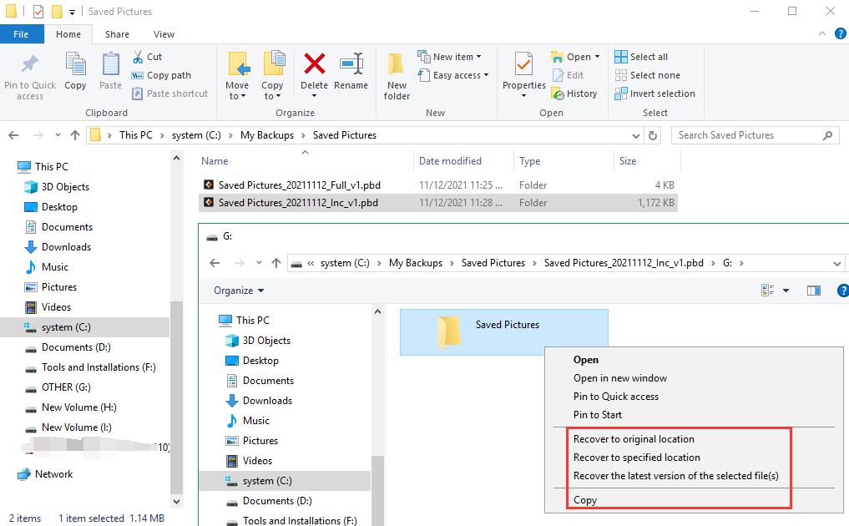The width and height of the screenshot is (849, 526).
Task: Select Open in new window from context menu
Action: pyautogui.click(x=620, y=379)
